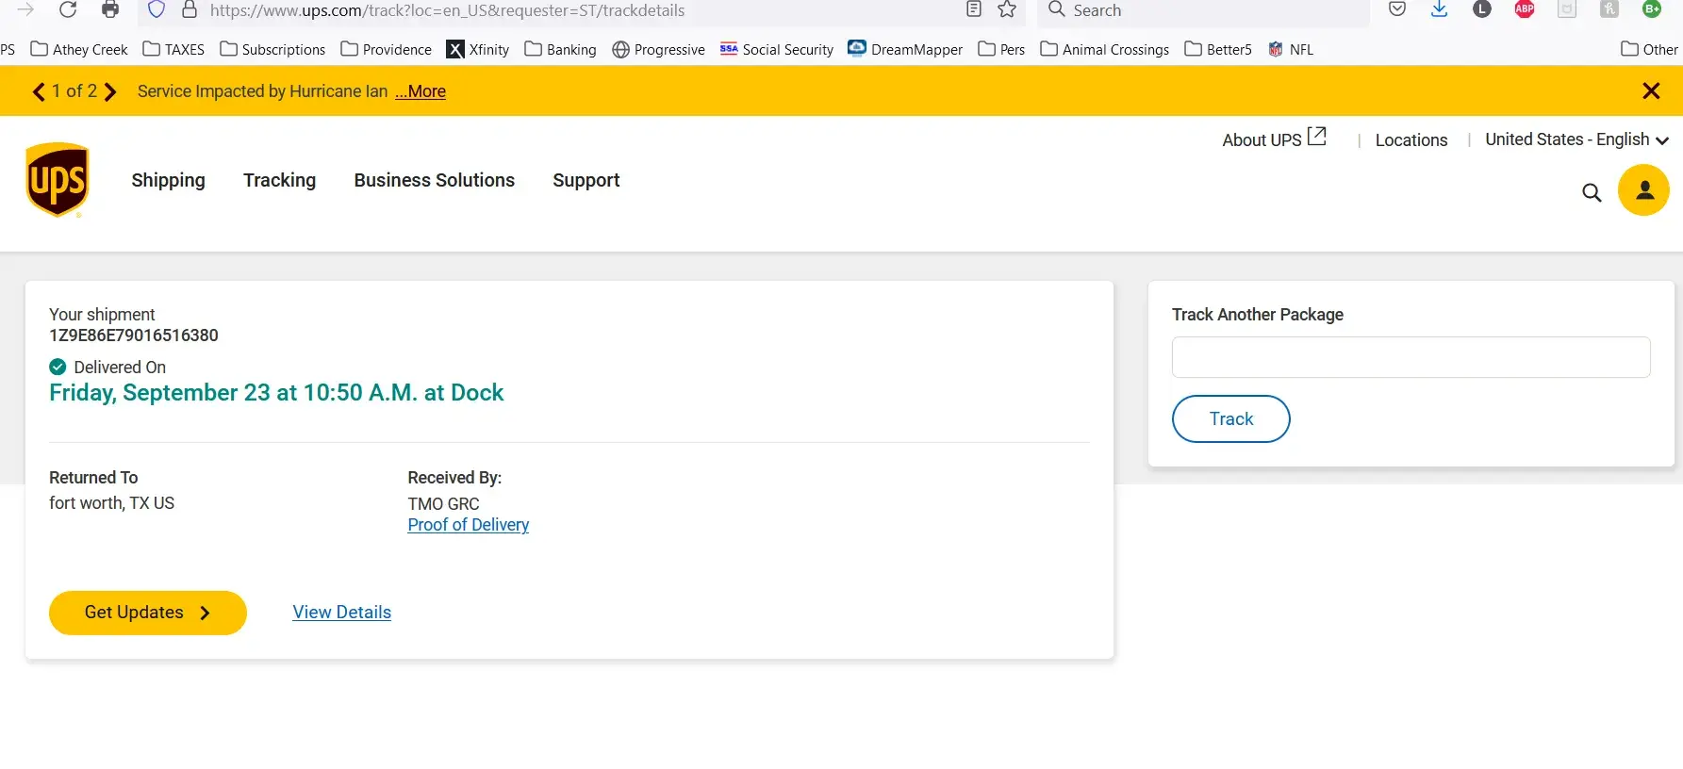Expand United States - English language dropdown
The height and width of the screenshot is (769, 1683).
[1576, 139]
